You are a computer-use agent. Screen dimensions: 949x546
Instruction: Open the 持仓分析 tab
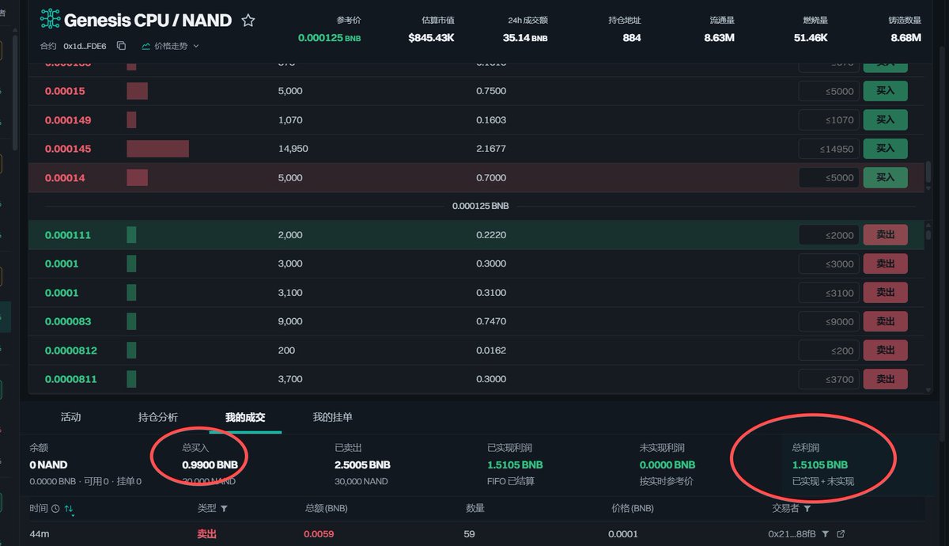[x=158, y=417]
